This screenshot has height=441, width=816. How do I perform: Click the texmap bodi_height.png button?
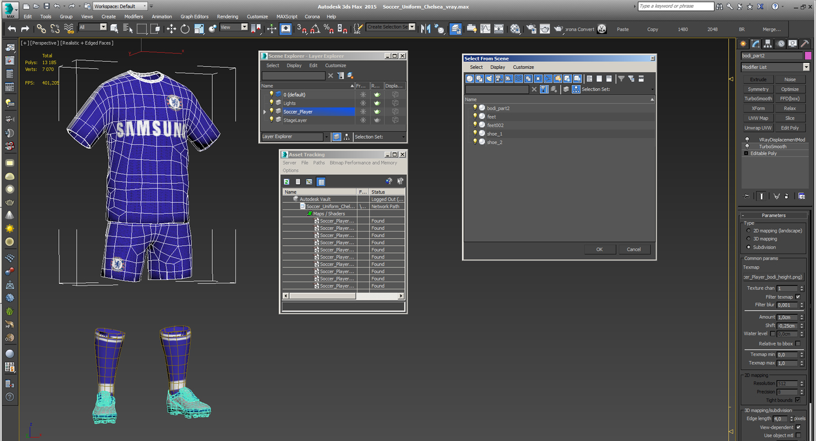point(773,277)
